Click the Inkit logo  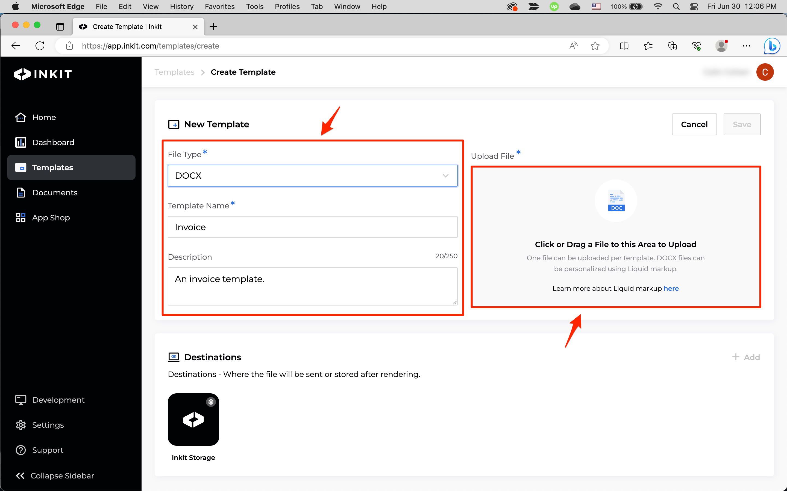(x=43, y=74)
